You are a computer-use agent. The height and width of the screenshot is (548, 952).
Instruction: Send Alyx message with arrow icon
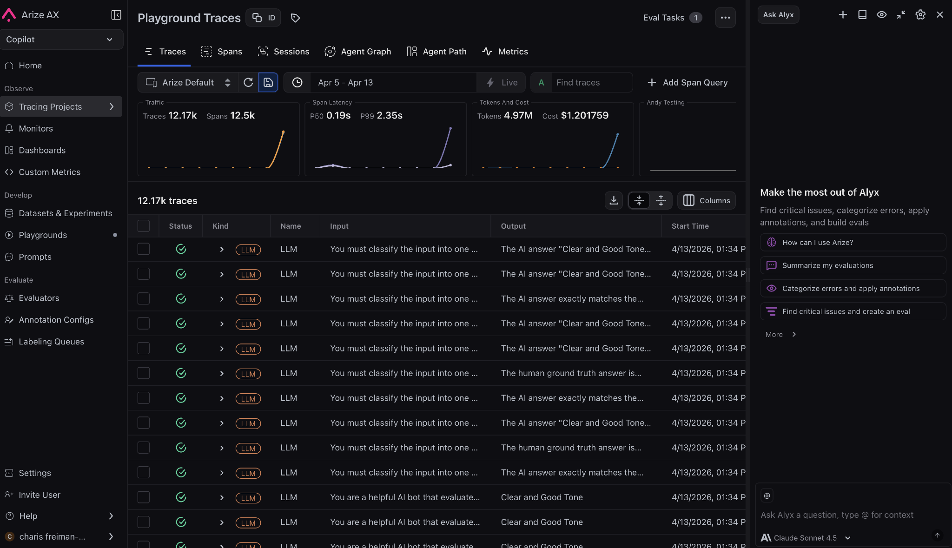(937, 535)
